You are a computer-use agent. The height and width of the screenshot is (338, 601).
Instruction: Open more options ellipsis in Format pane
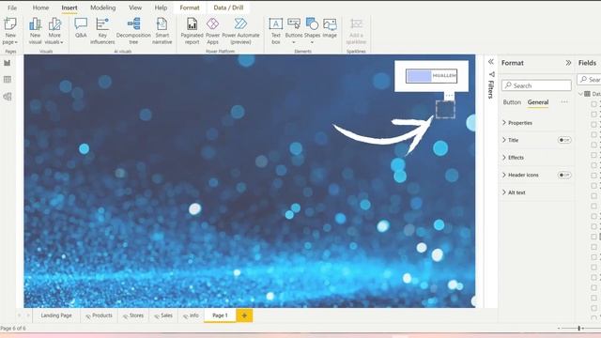[x=564, y=102]
